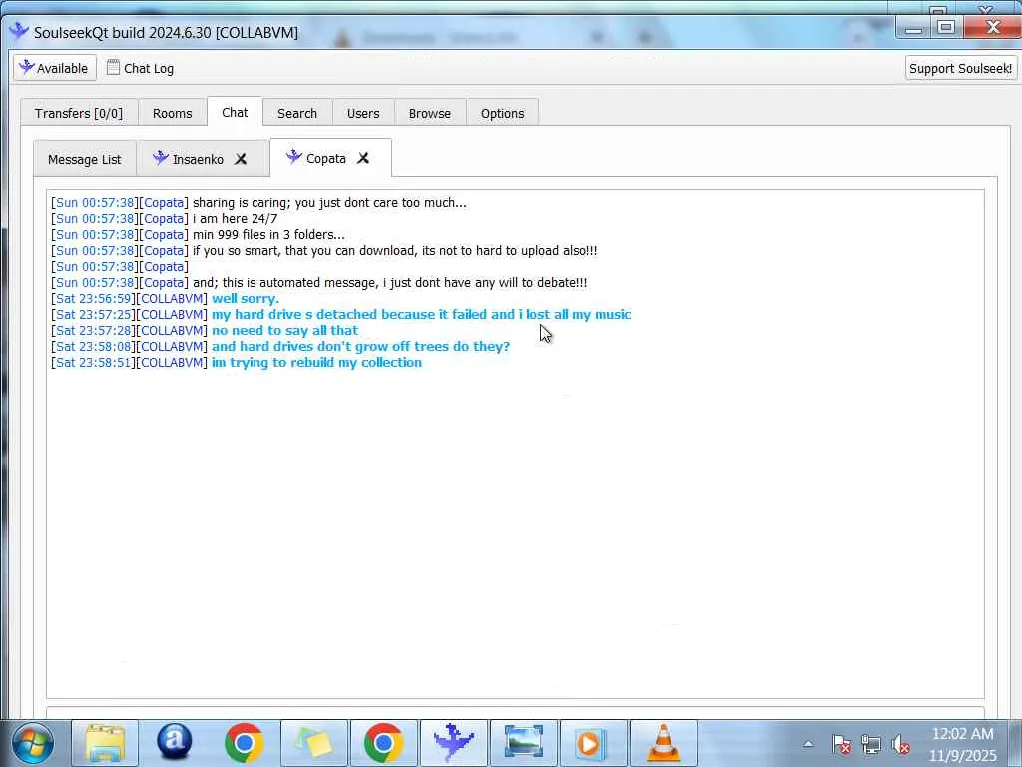Viewport: 1022px width, 767px height.
Task: Open the blue 'a' app in taskbar
Action: tap(174, 743)
